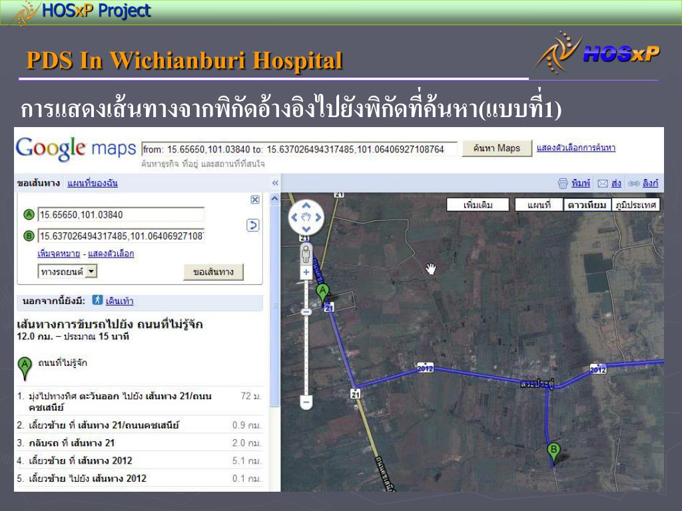
Task: Switch to ดาวเทียม satellite view
Action: pyautogui.click(x=587, y=205)
